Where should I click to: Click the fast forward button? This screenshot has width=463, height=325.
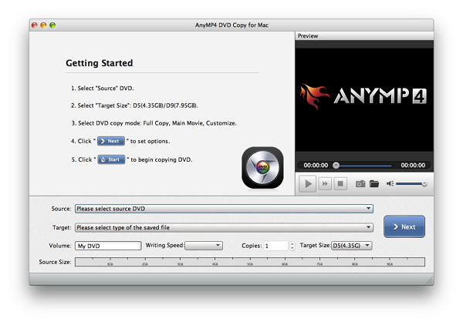tap(326, 184)
